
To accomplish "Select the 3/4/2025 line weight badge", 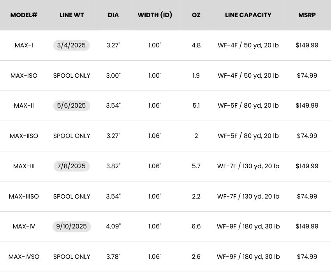I will pyautogui.click(x=72, y=45).
